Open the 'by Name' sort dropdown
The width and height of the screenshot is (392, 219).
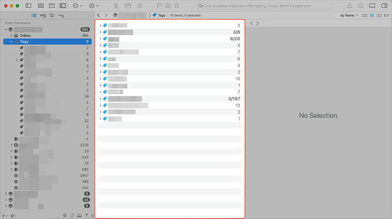click(349, 15)
